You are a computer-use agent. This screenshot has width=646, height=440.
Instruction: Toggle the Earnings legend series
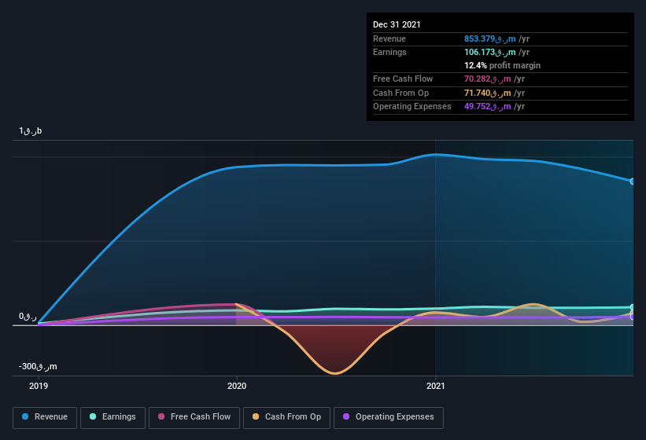pos(113,417)
